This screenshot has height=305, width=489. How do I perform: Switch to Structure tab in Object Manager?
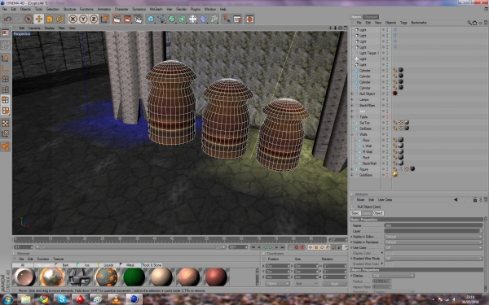coord(371,17)
